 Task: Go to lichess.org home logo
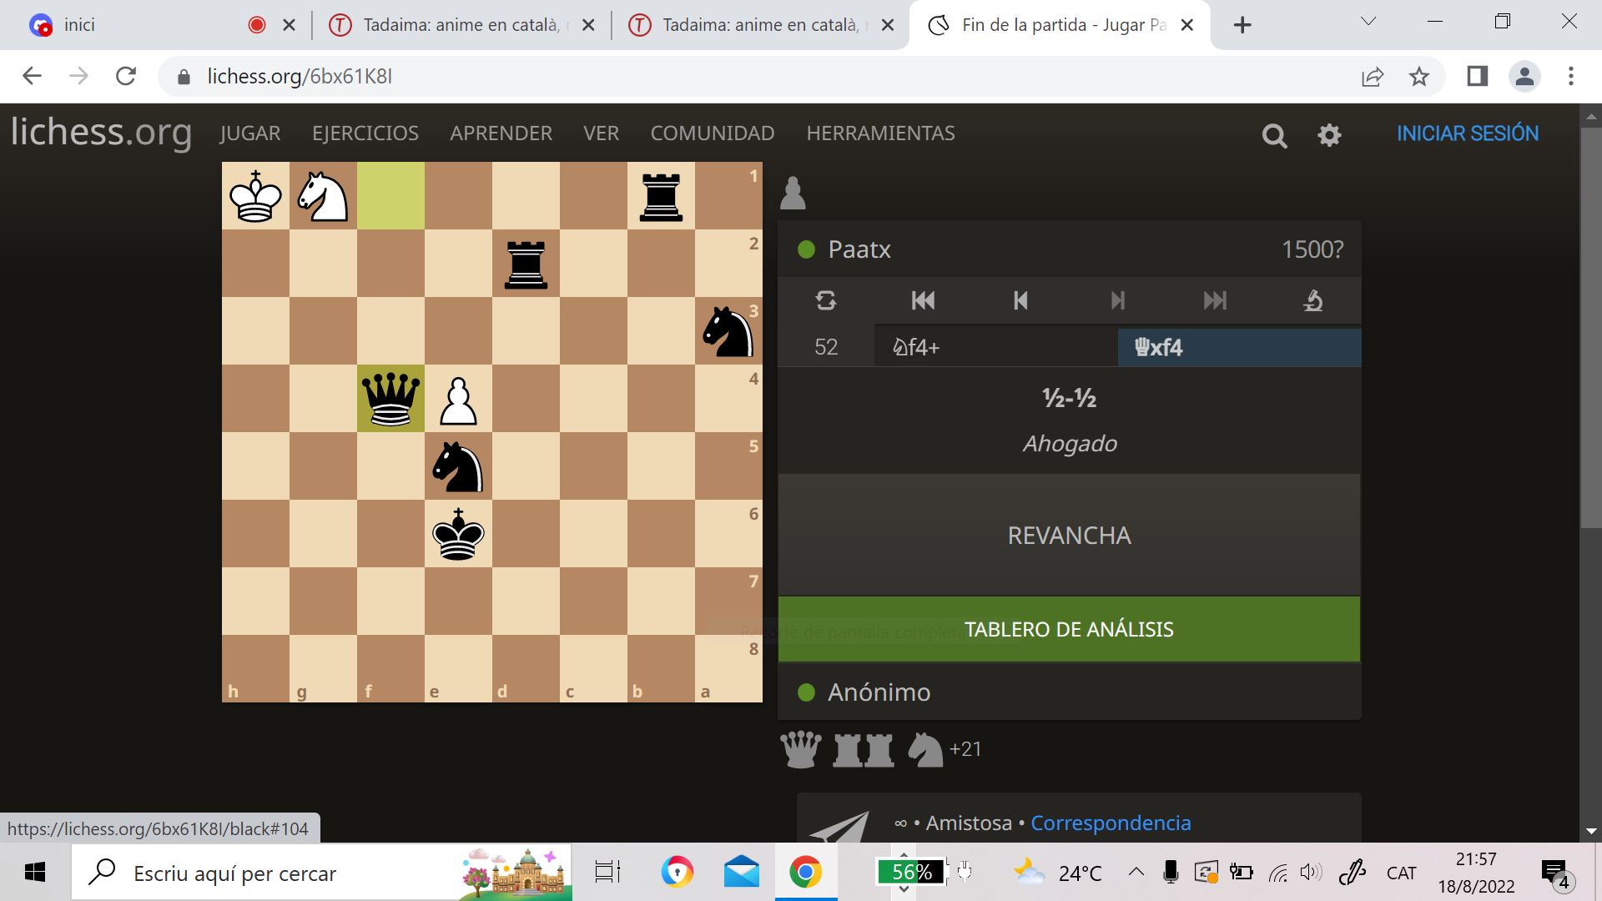click(x=101, y=132)
